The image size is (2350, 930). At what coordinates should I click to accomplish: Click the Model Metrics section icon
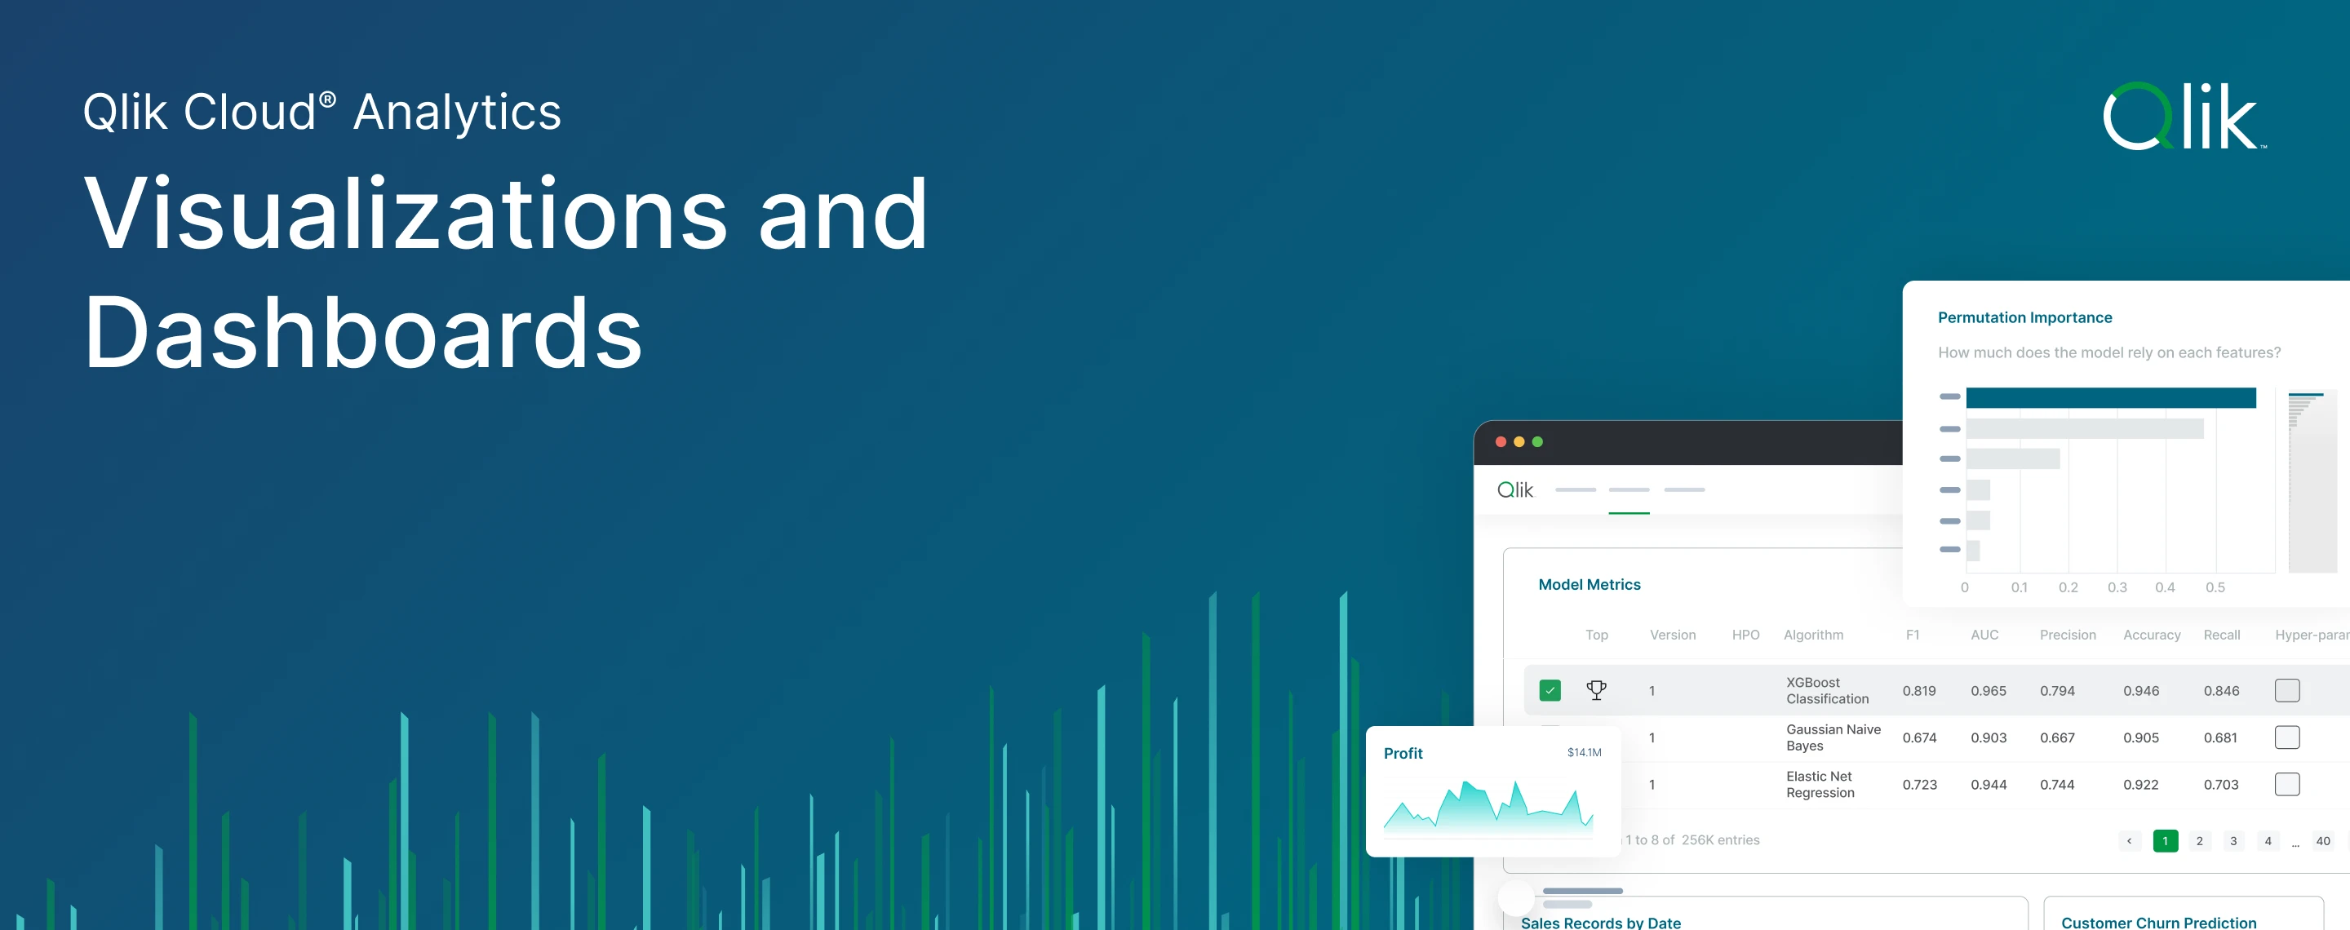click(1593, 690)
